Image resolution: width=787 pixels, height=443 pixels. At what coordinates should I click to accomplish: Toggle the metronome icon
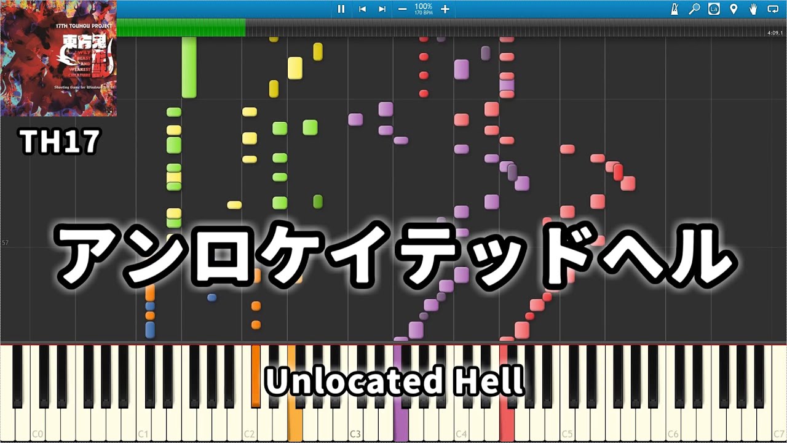click(x=674, y=9)
